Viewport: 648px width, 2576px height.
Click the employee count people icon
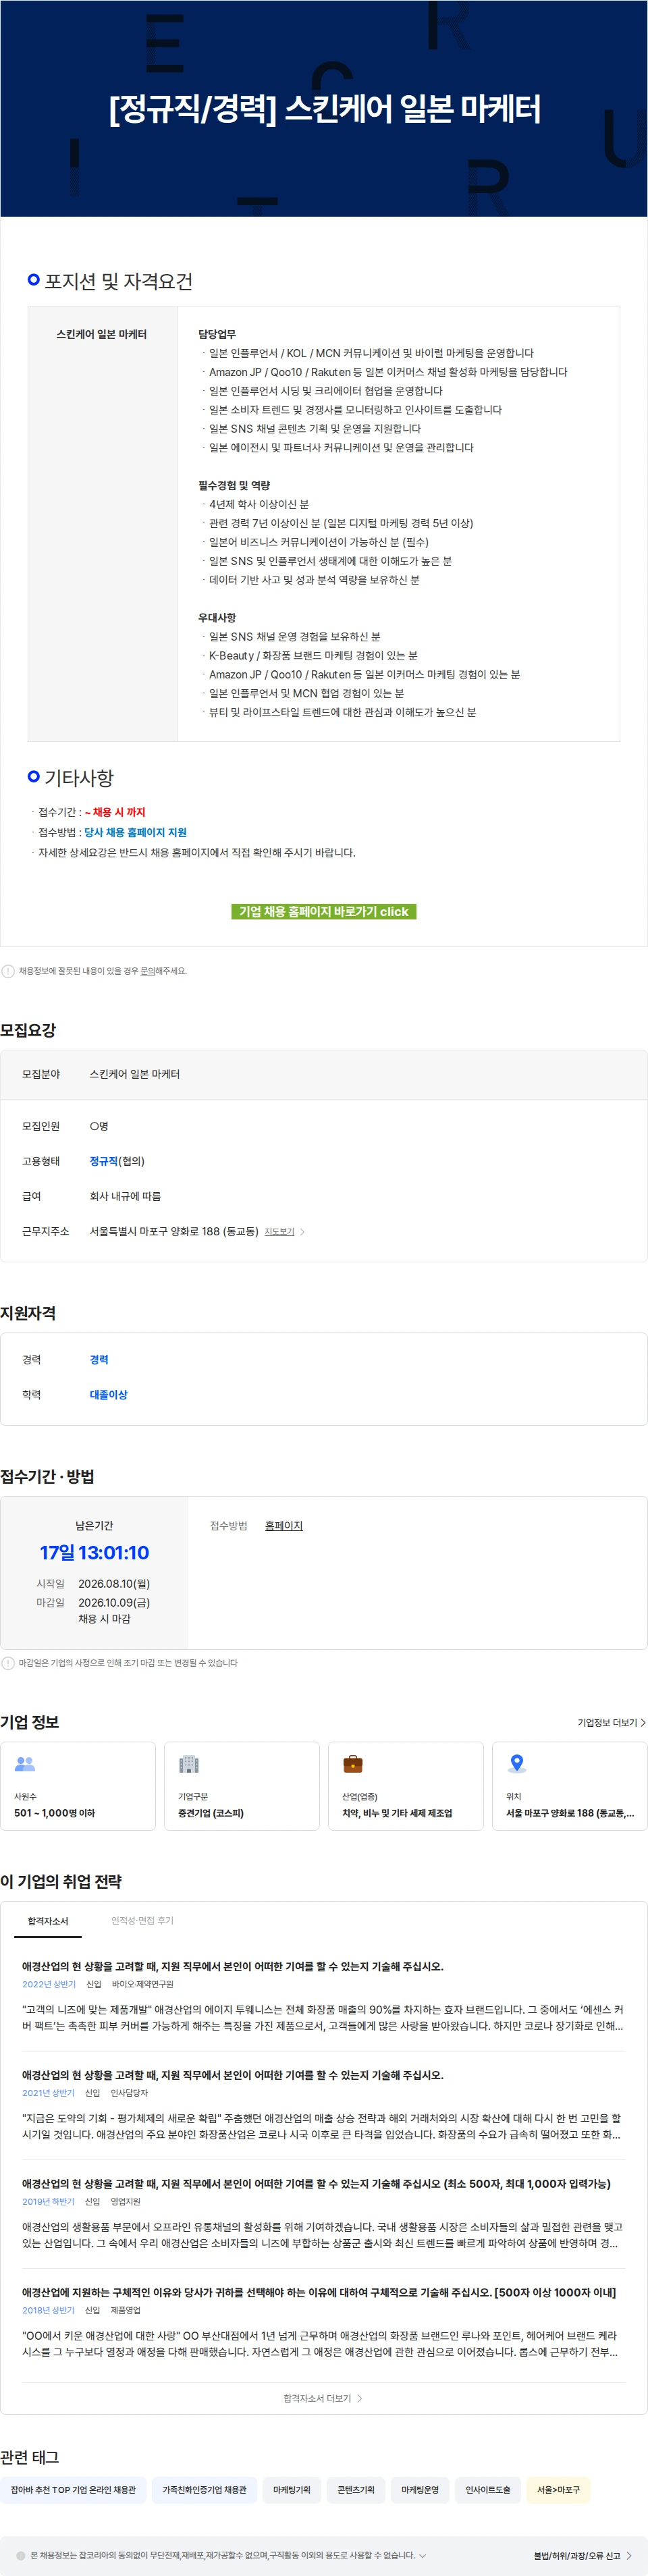pyautogui.click(x=25, y=1764)
